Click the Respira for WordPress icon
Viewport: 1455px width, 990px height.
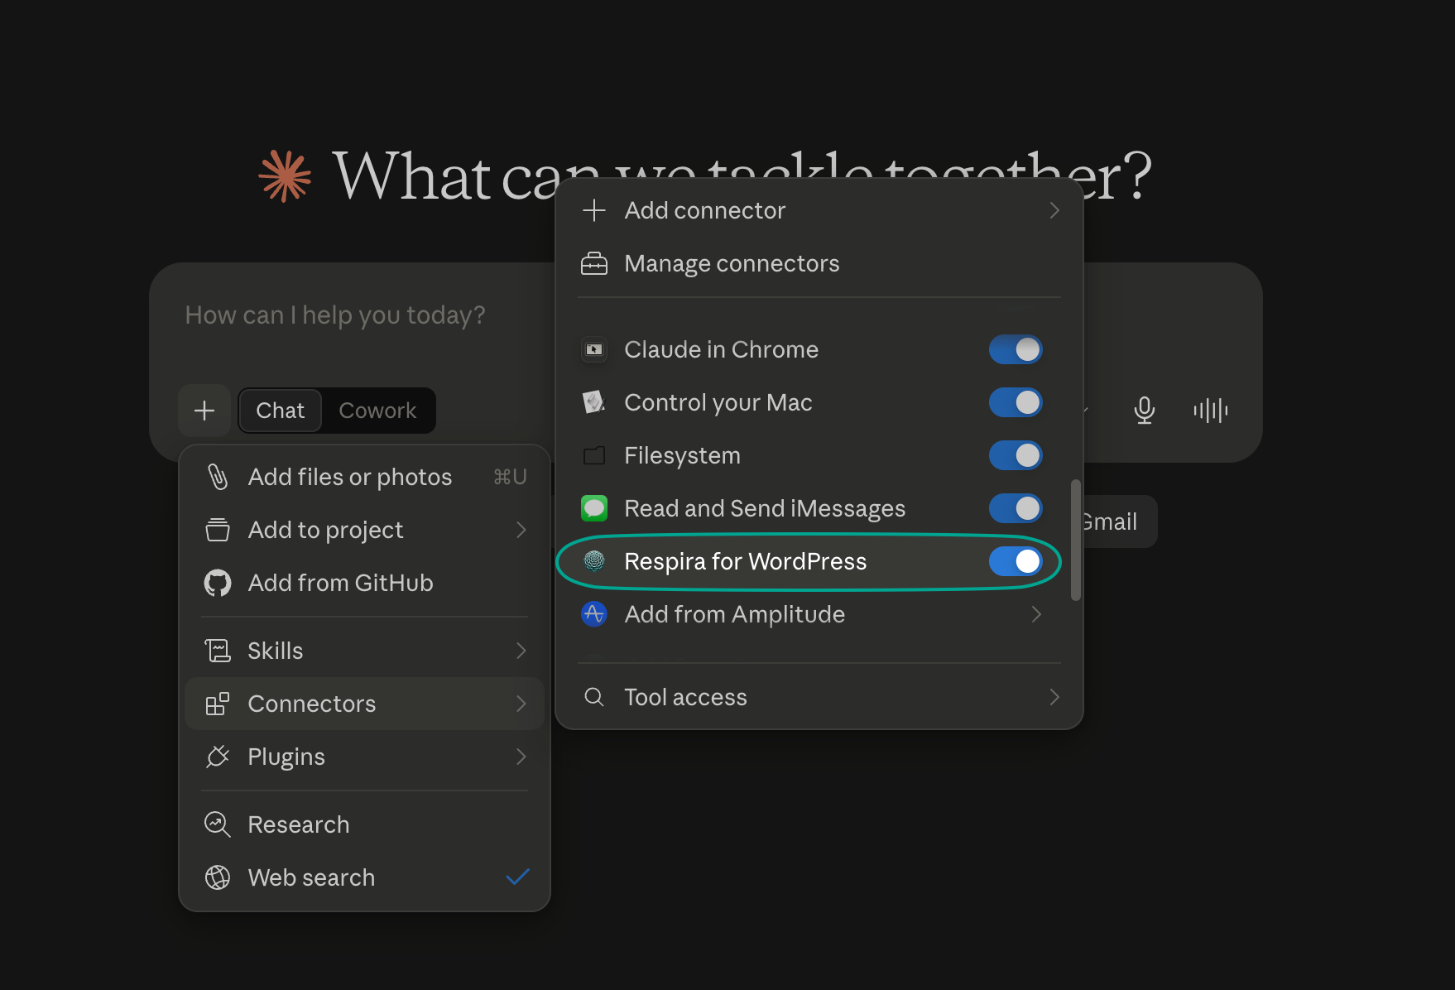pyautogui.click(x=594, y=561)
